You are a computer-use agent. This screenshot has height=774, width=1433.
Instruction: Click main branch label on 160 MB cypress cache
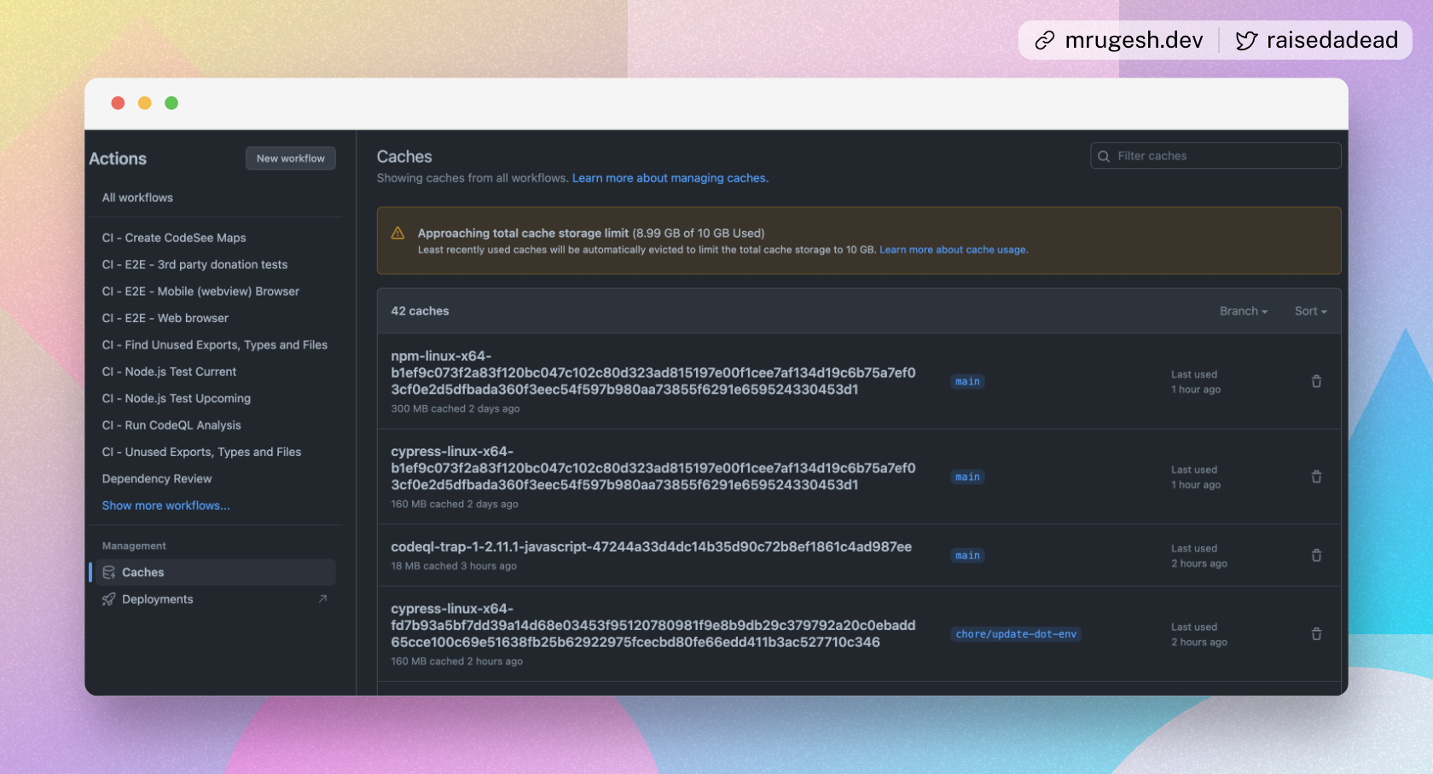[968, 477]
